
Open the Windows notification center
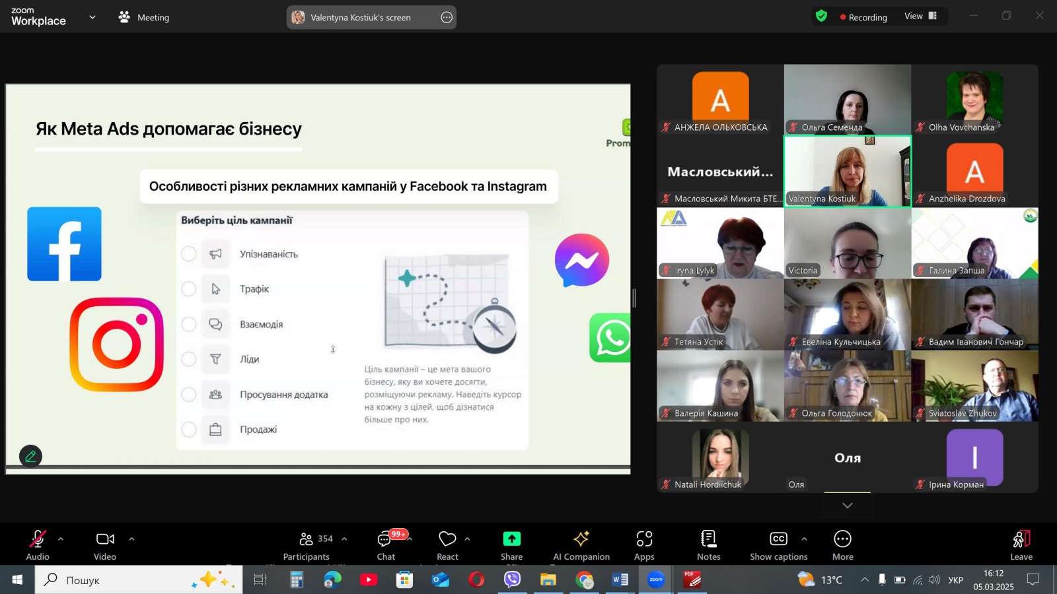(1033, 579)
